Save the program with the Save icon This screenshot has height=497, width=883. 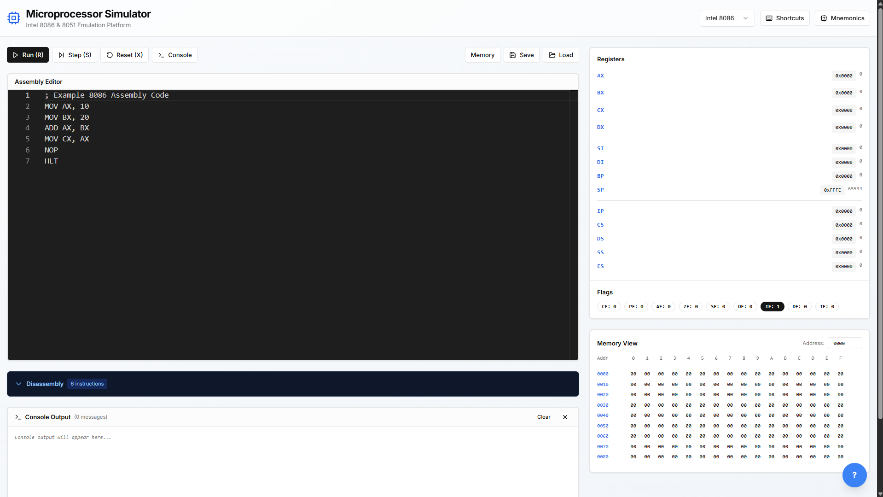[512, 55]
